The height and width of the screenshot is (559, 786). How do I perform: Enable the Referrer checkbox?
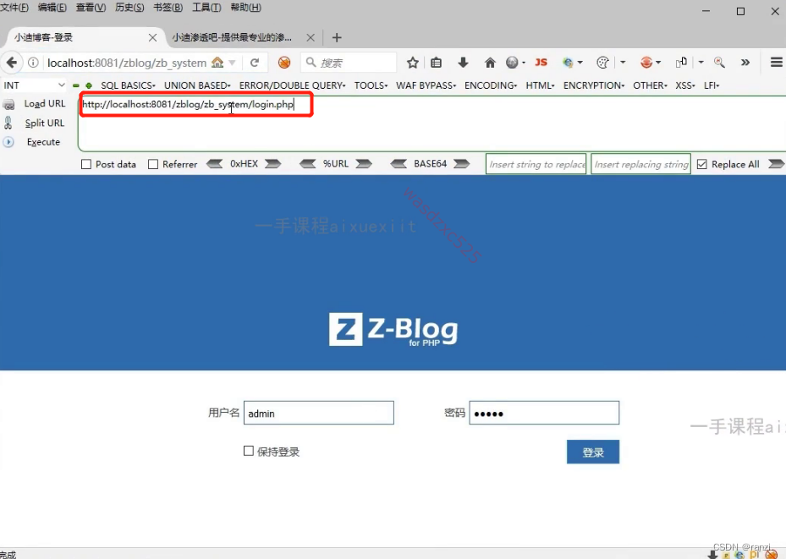153,164
